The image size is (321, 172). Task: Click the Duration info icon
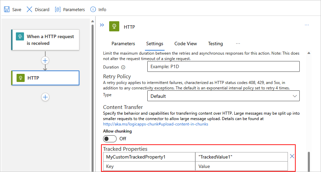(123, 67)
